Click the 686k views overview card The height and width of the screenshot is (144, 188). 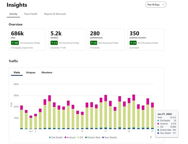pyautogui.click(x=27, y=39)
